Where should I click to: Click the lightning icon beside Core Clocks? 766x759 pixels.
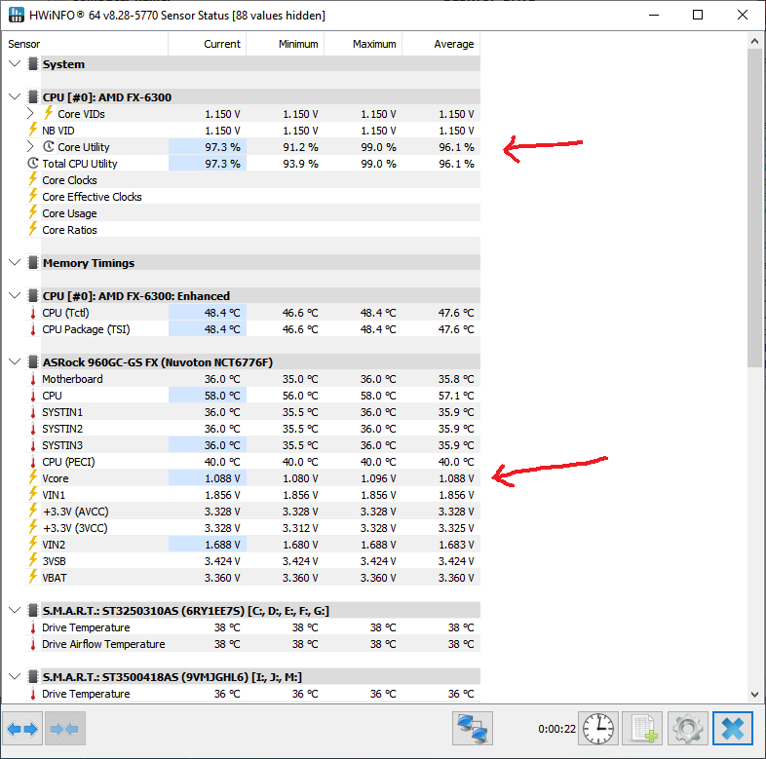[33, 179]
